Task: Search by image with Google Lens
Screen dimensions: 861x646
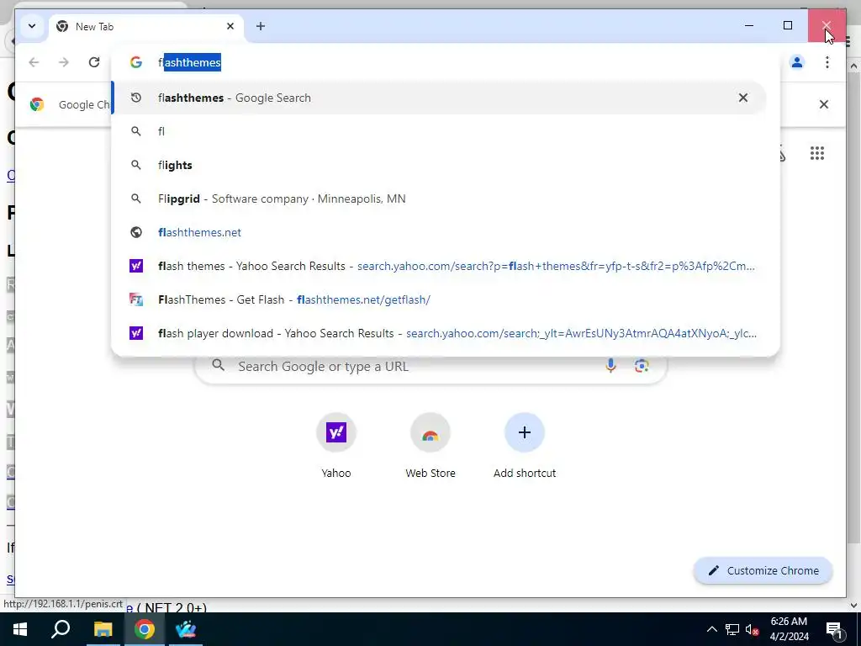Action: click(x=642, y=366)
